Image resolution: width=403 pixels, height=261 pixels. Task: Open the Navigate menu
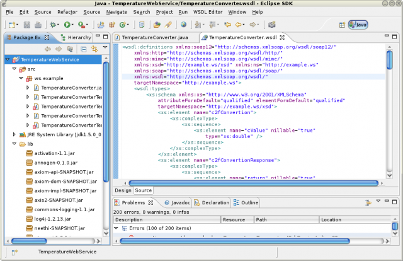click(116, 12)
